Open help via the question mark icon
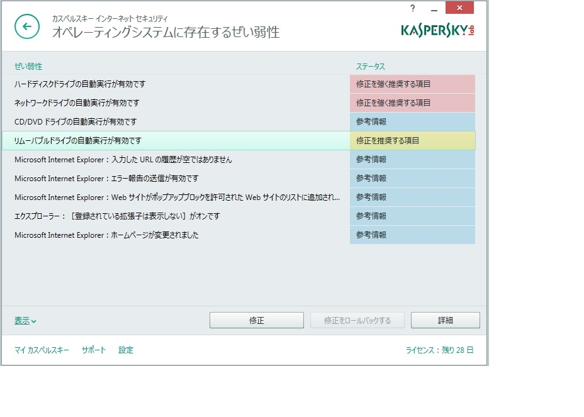Image resolution: width=584 pixels, height=417 pixels. pyautogui.click(x=412, y=8)
